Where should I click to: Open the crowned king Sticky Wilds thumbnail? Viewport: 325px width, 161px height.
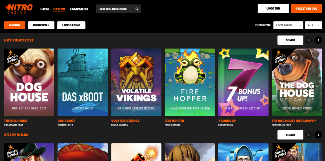[297, 152]
